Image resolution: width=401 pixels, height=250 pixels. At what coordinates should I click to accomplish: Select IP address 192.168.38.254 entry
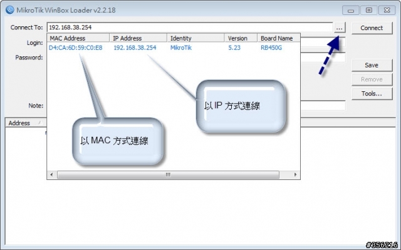point(135,48)
